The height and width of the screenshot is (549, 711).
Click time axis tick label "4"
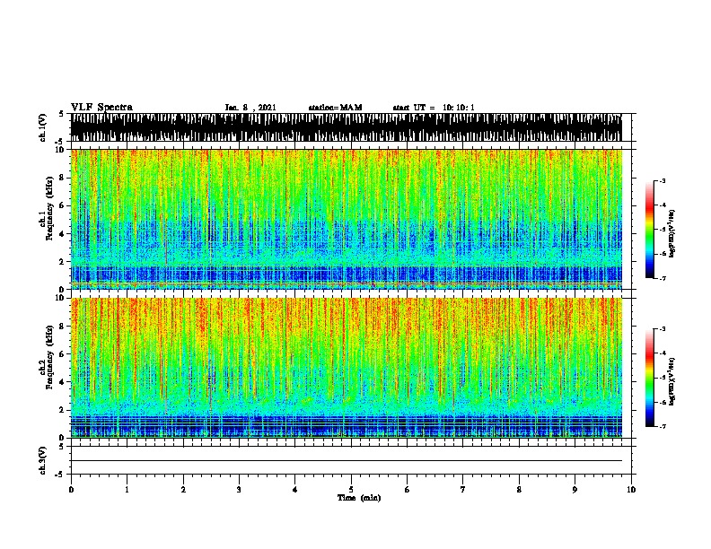(x=295, y=490)
